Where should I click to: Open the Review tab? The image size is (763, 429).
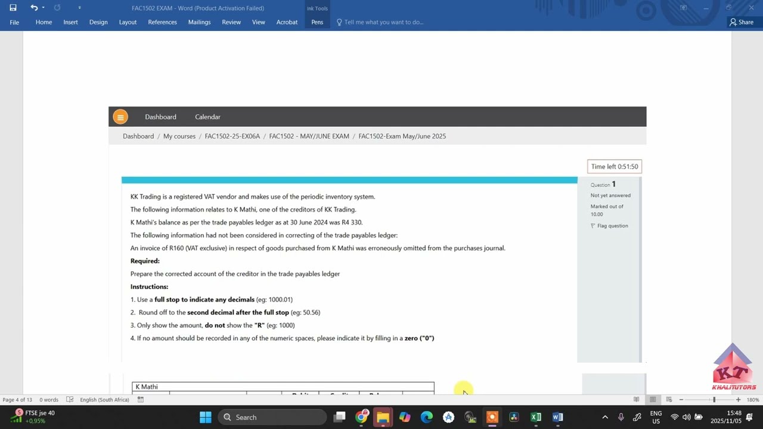tap(231, 22)
